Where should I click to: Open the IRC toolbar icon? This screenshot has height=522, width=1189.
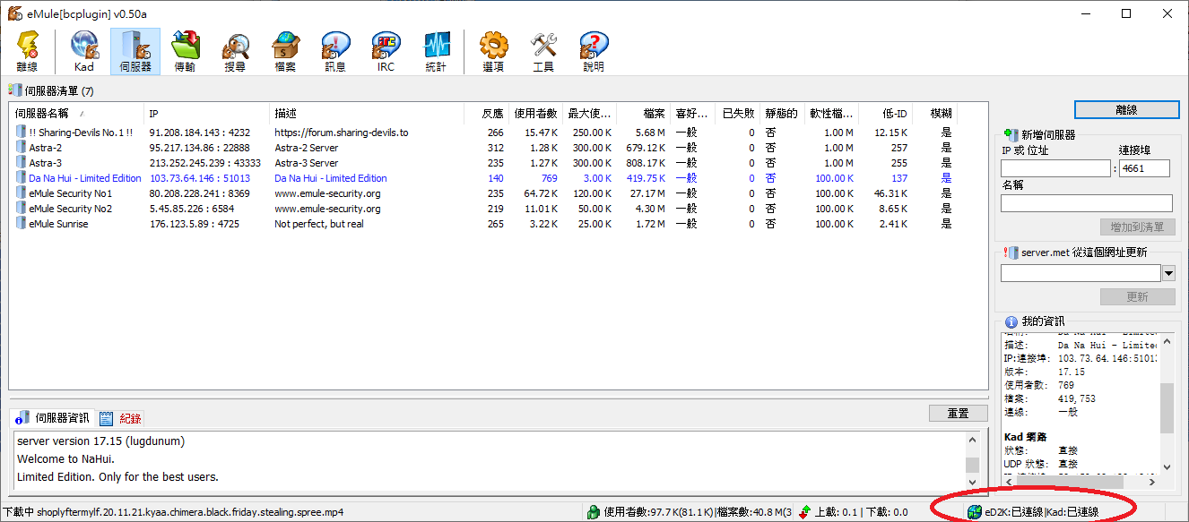point(386,51)
